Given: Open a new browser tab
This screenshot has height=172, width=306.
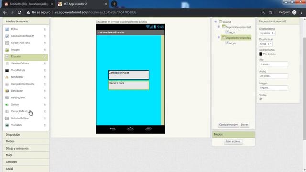Looking at the screenshot, I should coord(114,4).
